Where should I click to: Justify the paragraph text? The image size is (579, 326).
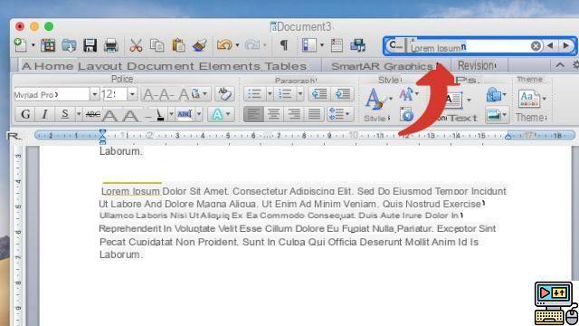pyautogui.click(x=314, y=114)
